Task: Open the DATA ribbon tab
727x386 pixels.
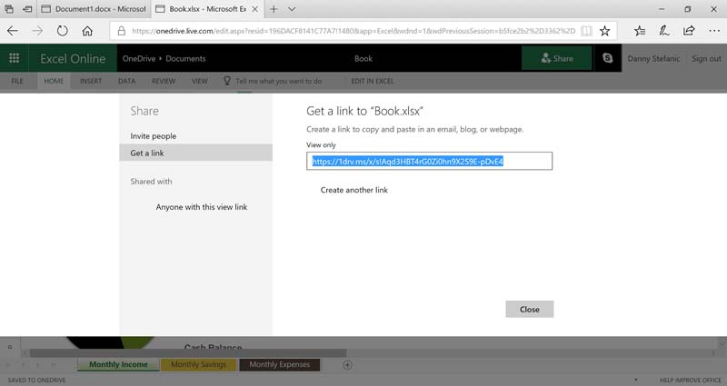Action: (126, 81)
